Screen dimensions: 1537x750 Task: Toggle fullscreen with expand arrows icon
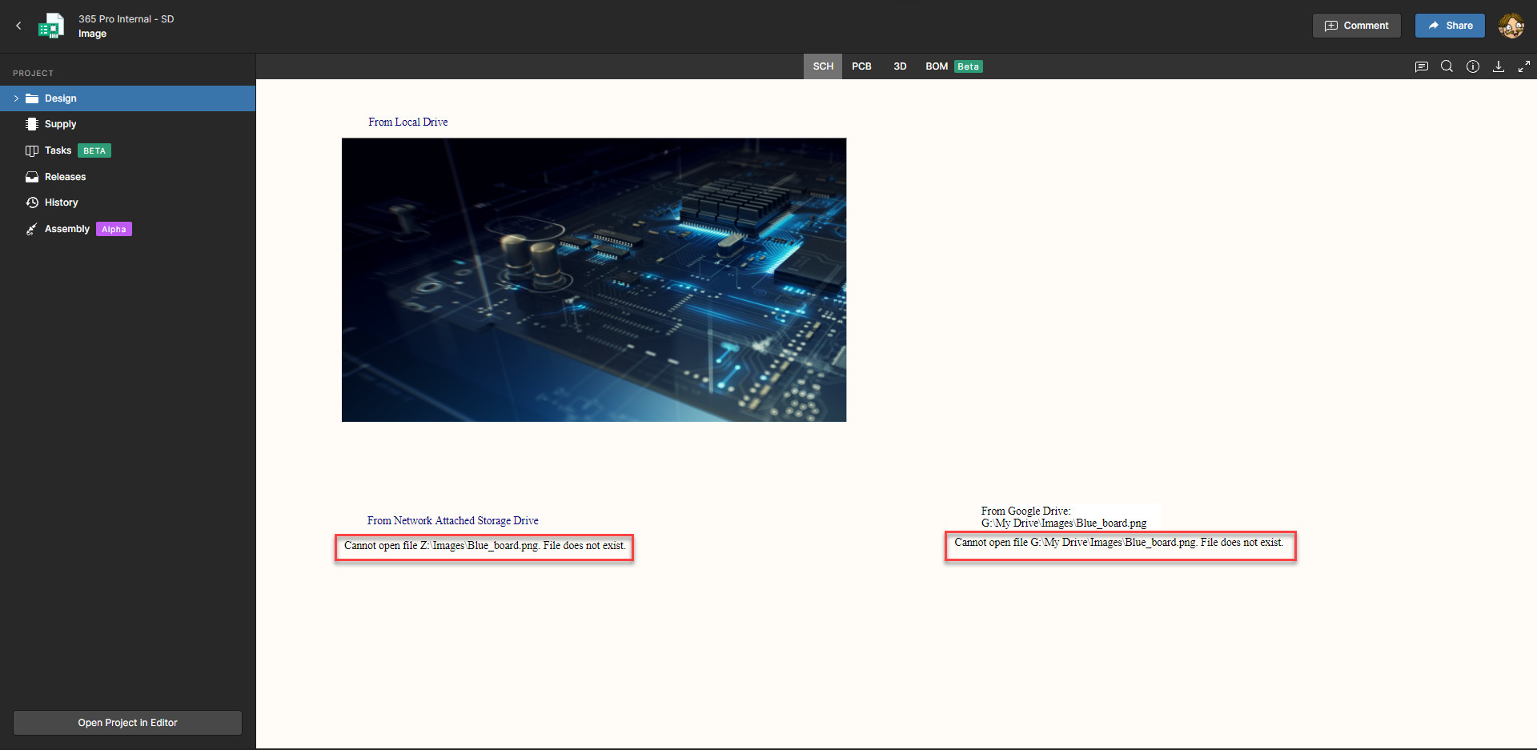[x=1523, y=66]
